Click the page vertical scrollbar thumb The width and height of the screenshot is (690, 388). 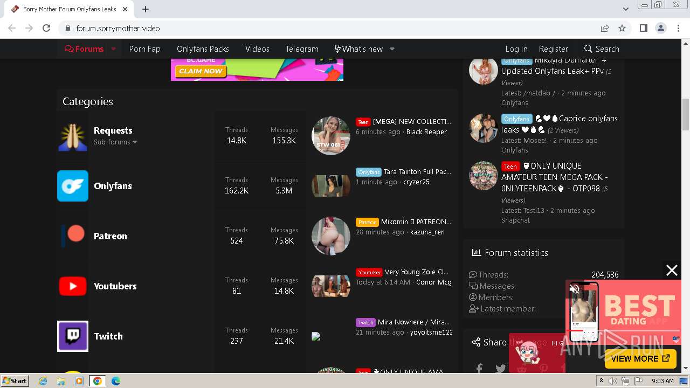click(686, 114)
